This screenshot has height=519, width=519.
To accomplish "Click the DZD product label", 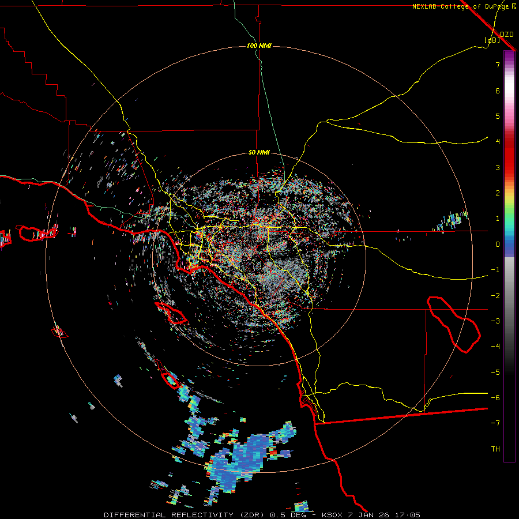I will pos(507,35).
